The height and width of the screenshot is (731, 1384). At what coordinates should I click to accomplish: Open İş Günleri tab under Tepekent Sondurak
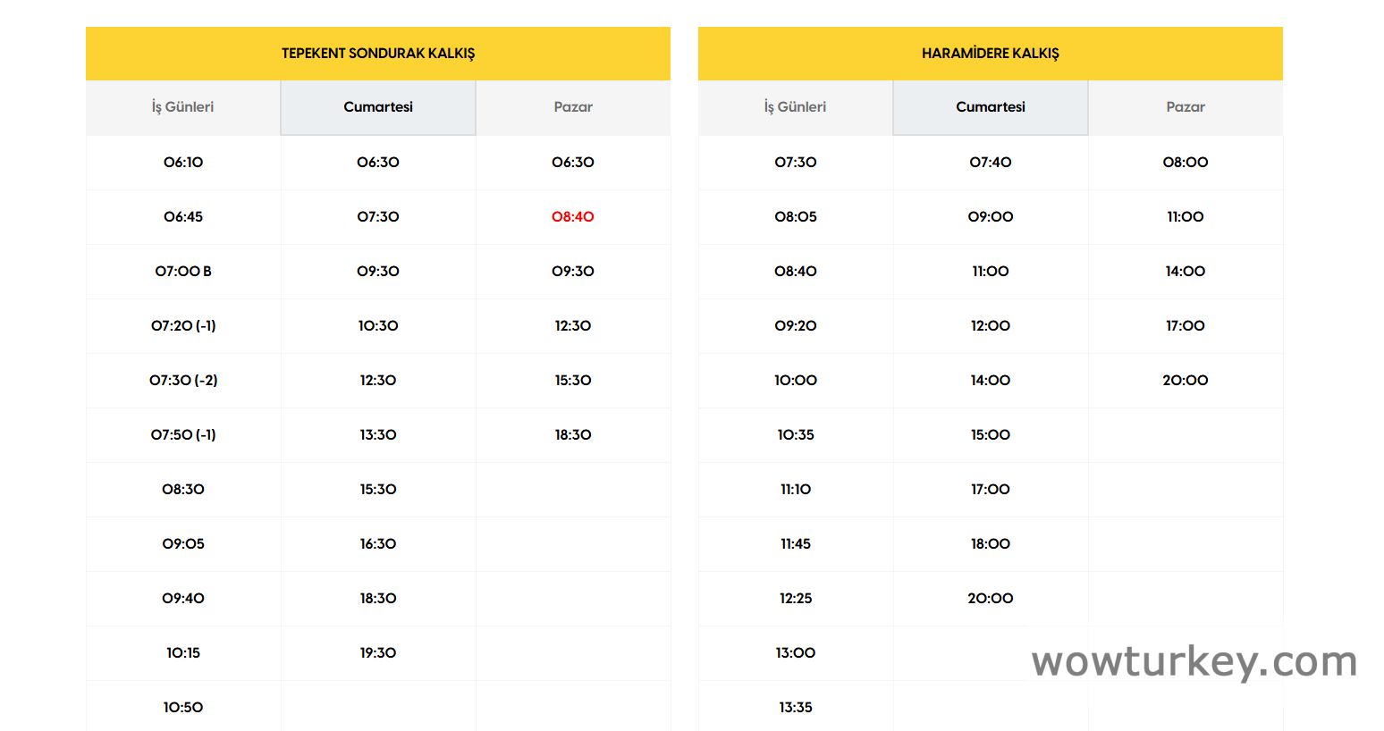click(183, 107)
